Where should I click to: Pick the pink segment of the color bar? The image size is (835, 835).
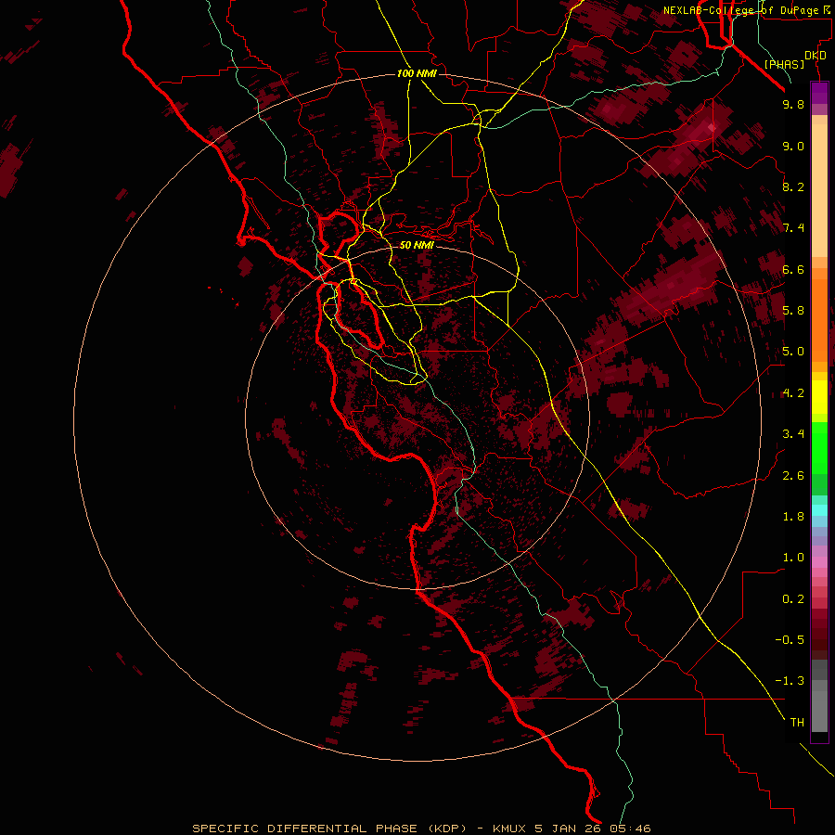tap(819, 562)
